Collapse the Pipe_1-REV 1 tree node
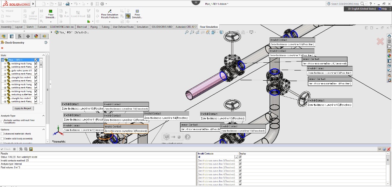Image resolution: width=392 pixels, height=187 pixels. pos(2,60)
